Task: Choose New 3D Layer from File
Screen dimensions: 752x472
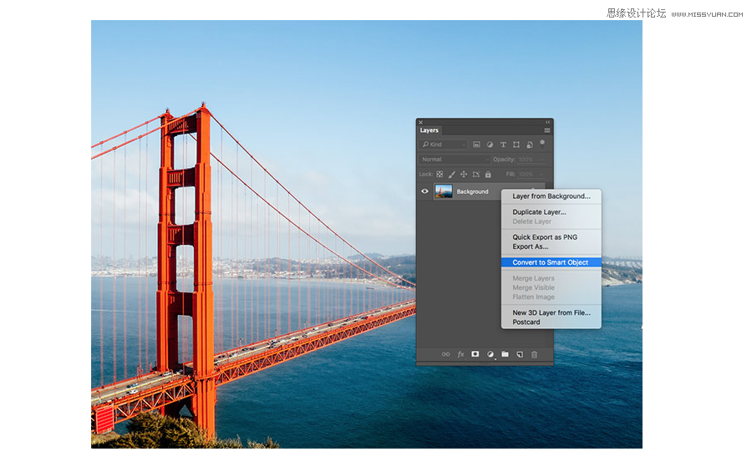Action: click(x=551, y=312)
